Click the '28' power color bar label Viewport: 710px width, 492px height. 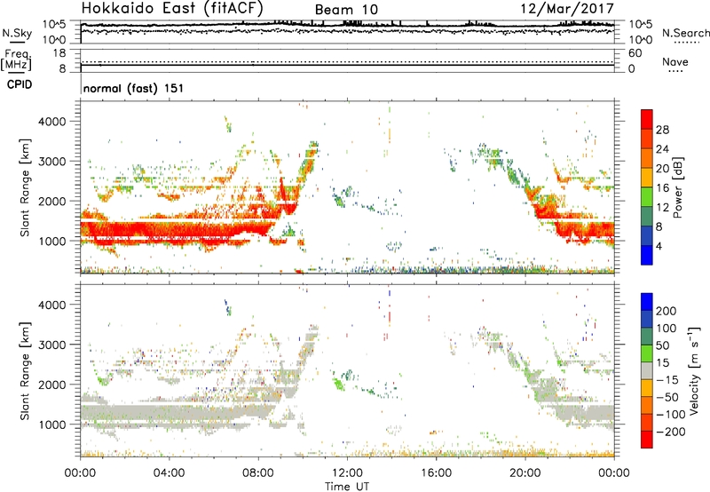(662, 130)
